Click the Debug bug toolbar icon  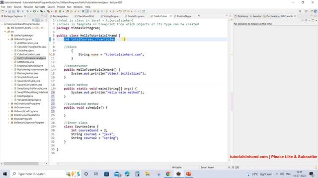tap(27, 11)
